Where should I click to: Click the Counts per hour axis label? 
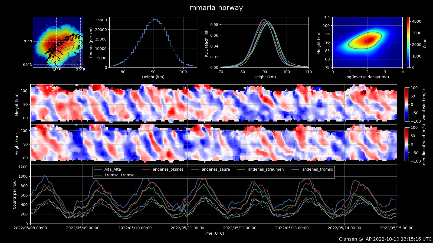click(x=15, y=194)
